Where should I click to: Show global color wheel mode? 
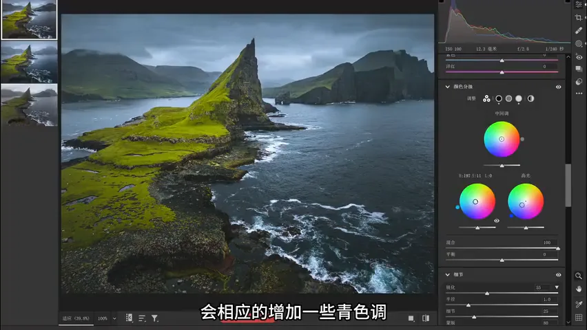click(531, 99)
